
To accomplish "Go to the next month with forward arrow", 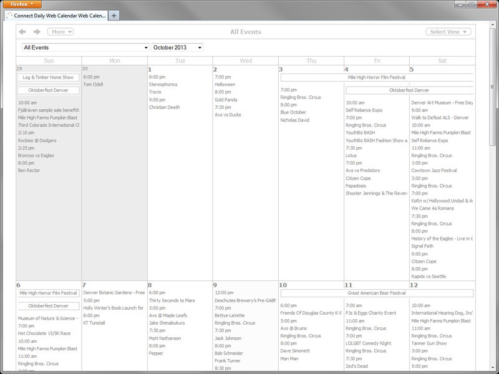I will (37, 32).
